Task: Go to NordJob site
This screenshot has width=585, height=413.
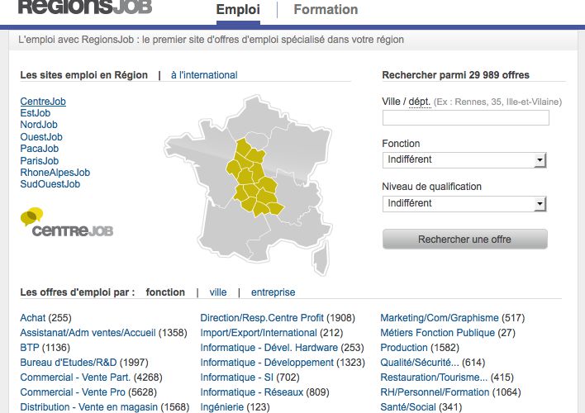Action: pyautogui.click(x=39, y=125)
